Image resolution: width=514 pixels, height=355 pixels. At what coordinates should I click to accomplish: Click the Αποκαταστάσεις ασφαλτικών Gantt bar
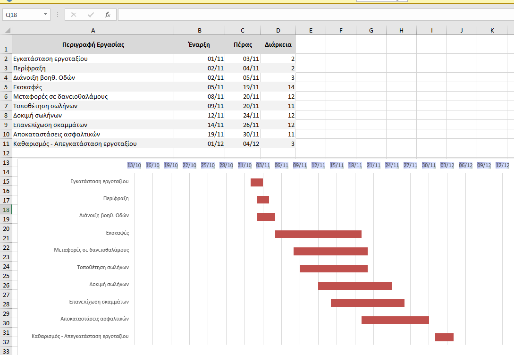pos(396,320)
